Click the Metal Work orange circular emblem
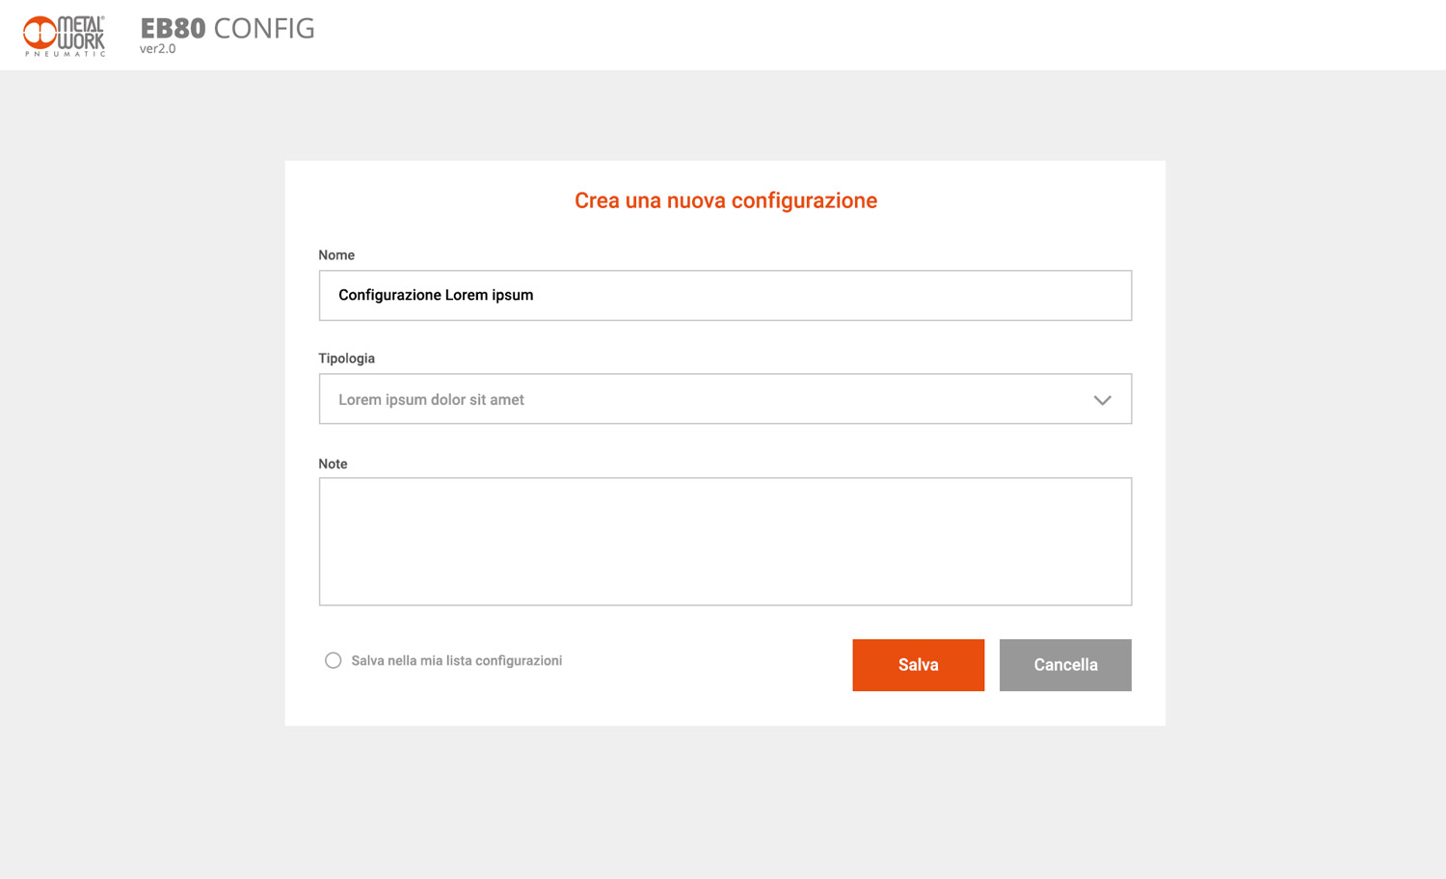 click(x=40, y=32)
